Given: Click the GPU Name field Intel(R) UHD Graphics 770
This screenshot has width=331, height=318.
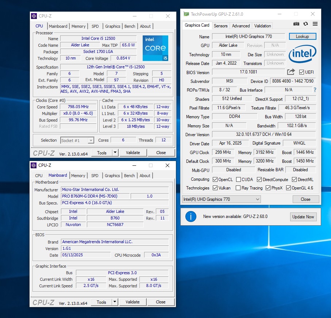Looking at the screenshot, I should click(249, 37).
